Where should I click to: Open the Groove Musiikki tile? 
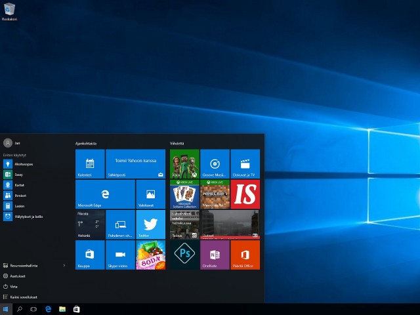pos(215,164)
